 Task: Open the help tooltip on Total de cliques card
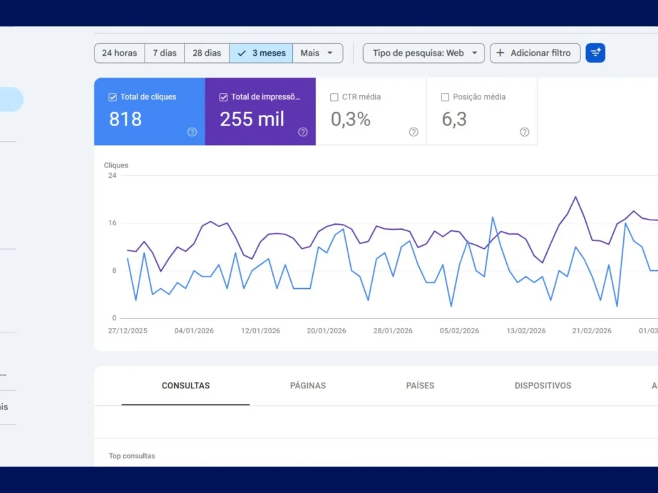191,132
